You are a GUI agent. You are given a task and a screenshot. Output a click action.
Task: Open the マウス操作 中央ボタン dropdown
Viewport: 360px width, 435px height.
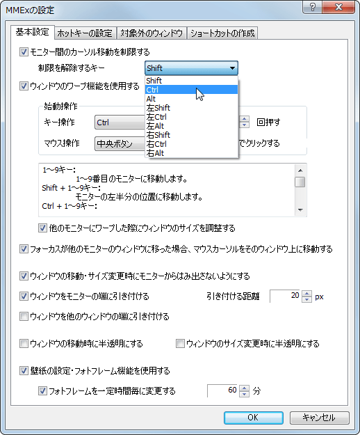click(120, 143)
